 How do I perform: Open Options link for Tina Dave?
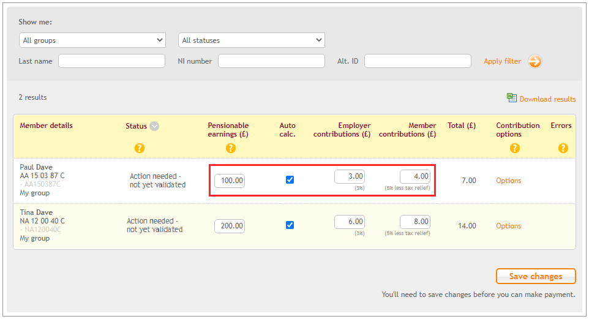(509, 226)
